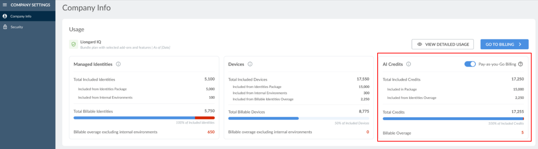Click the Pay-as-you-Go Billing help icon
The height and width of the screenshot is (149, 538).
tap(521, 64)
